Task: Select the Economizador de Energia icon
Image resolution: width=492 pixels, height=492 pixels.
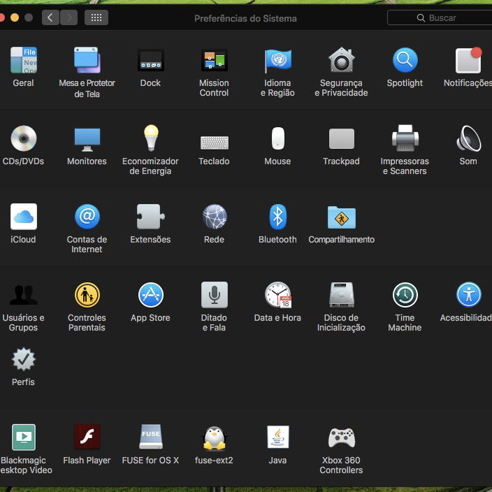Action: (150, 139)
